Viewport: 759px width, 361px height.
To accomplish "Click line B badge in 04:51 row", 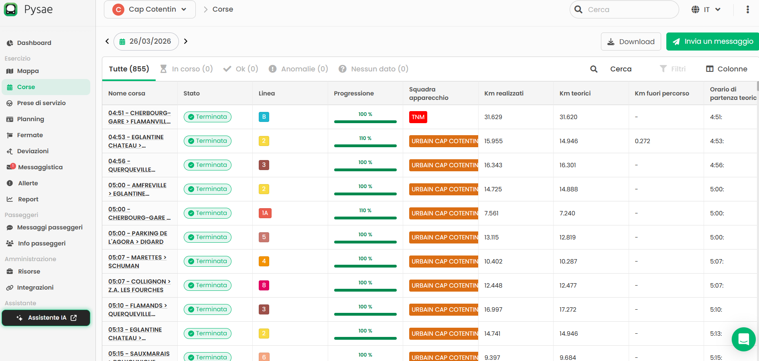I will pos(264,117).
